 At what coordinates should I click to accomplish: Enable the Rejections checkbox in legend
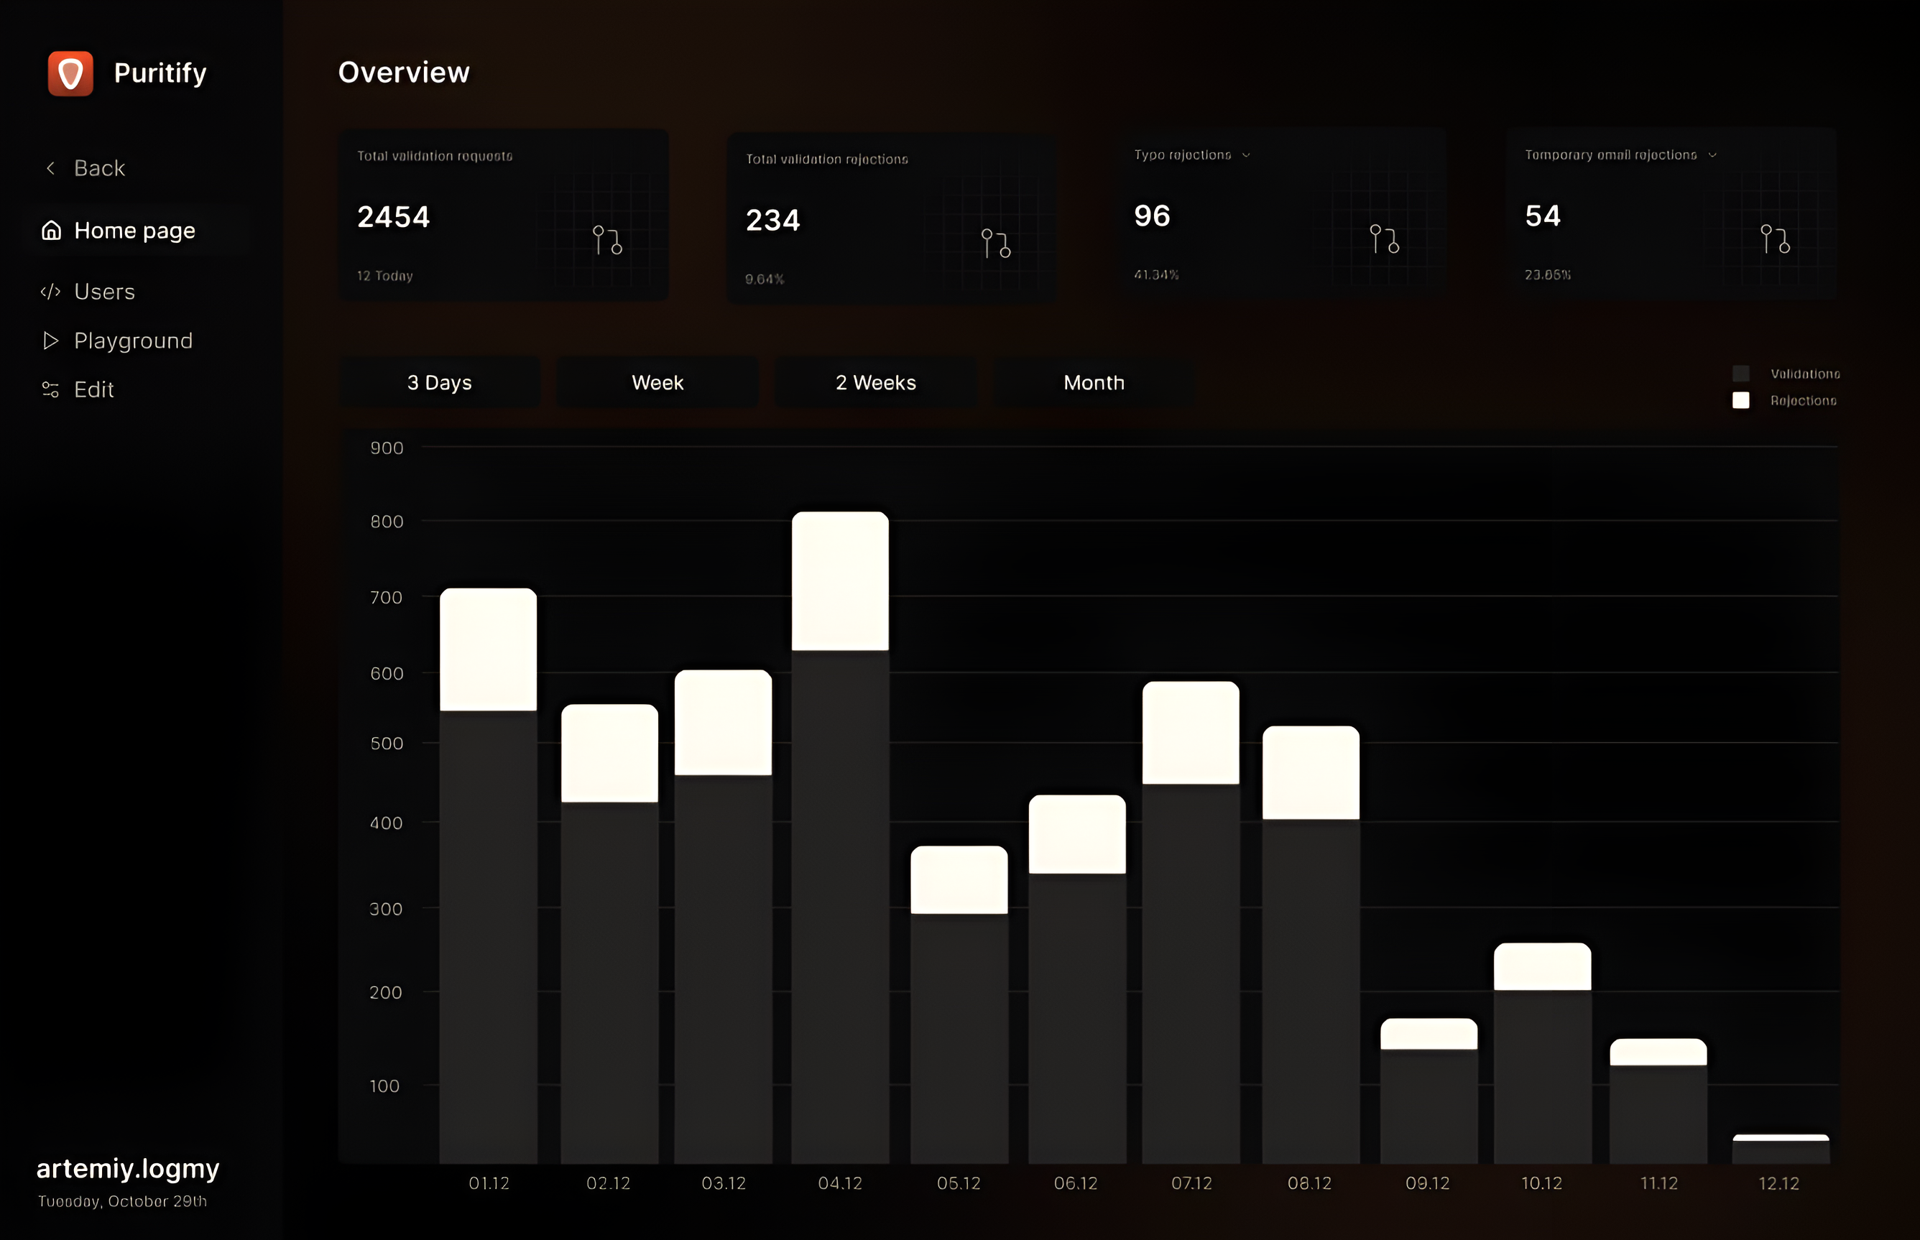(1741, 400)
